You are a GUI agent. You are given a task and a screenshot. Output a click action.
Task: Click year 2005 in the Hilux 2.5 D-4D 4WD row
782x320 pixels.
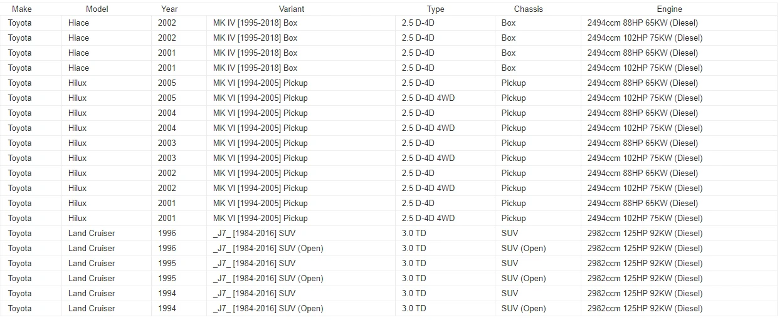click(167, 98)
